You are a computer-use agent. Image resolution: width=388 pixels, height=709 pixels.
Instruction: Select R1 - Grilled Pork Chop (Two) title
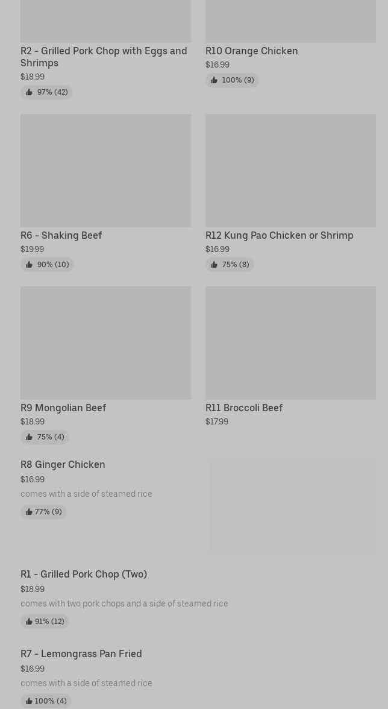[84, 574]
